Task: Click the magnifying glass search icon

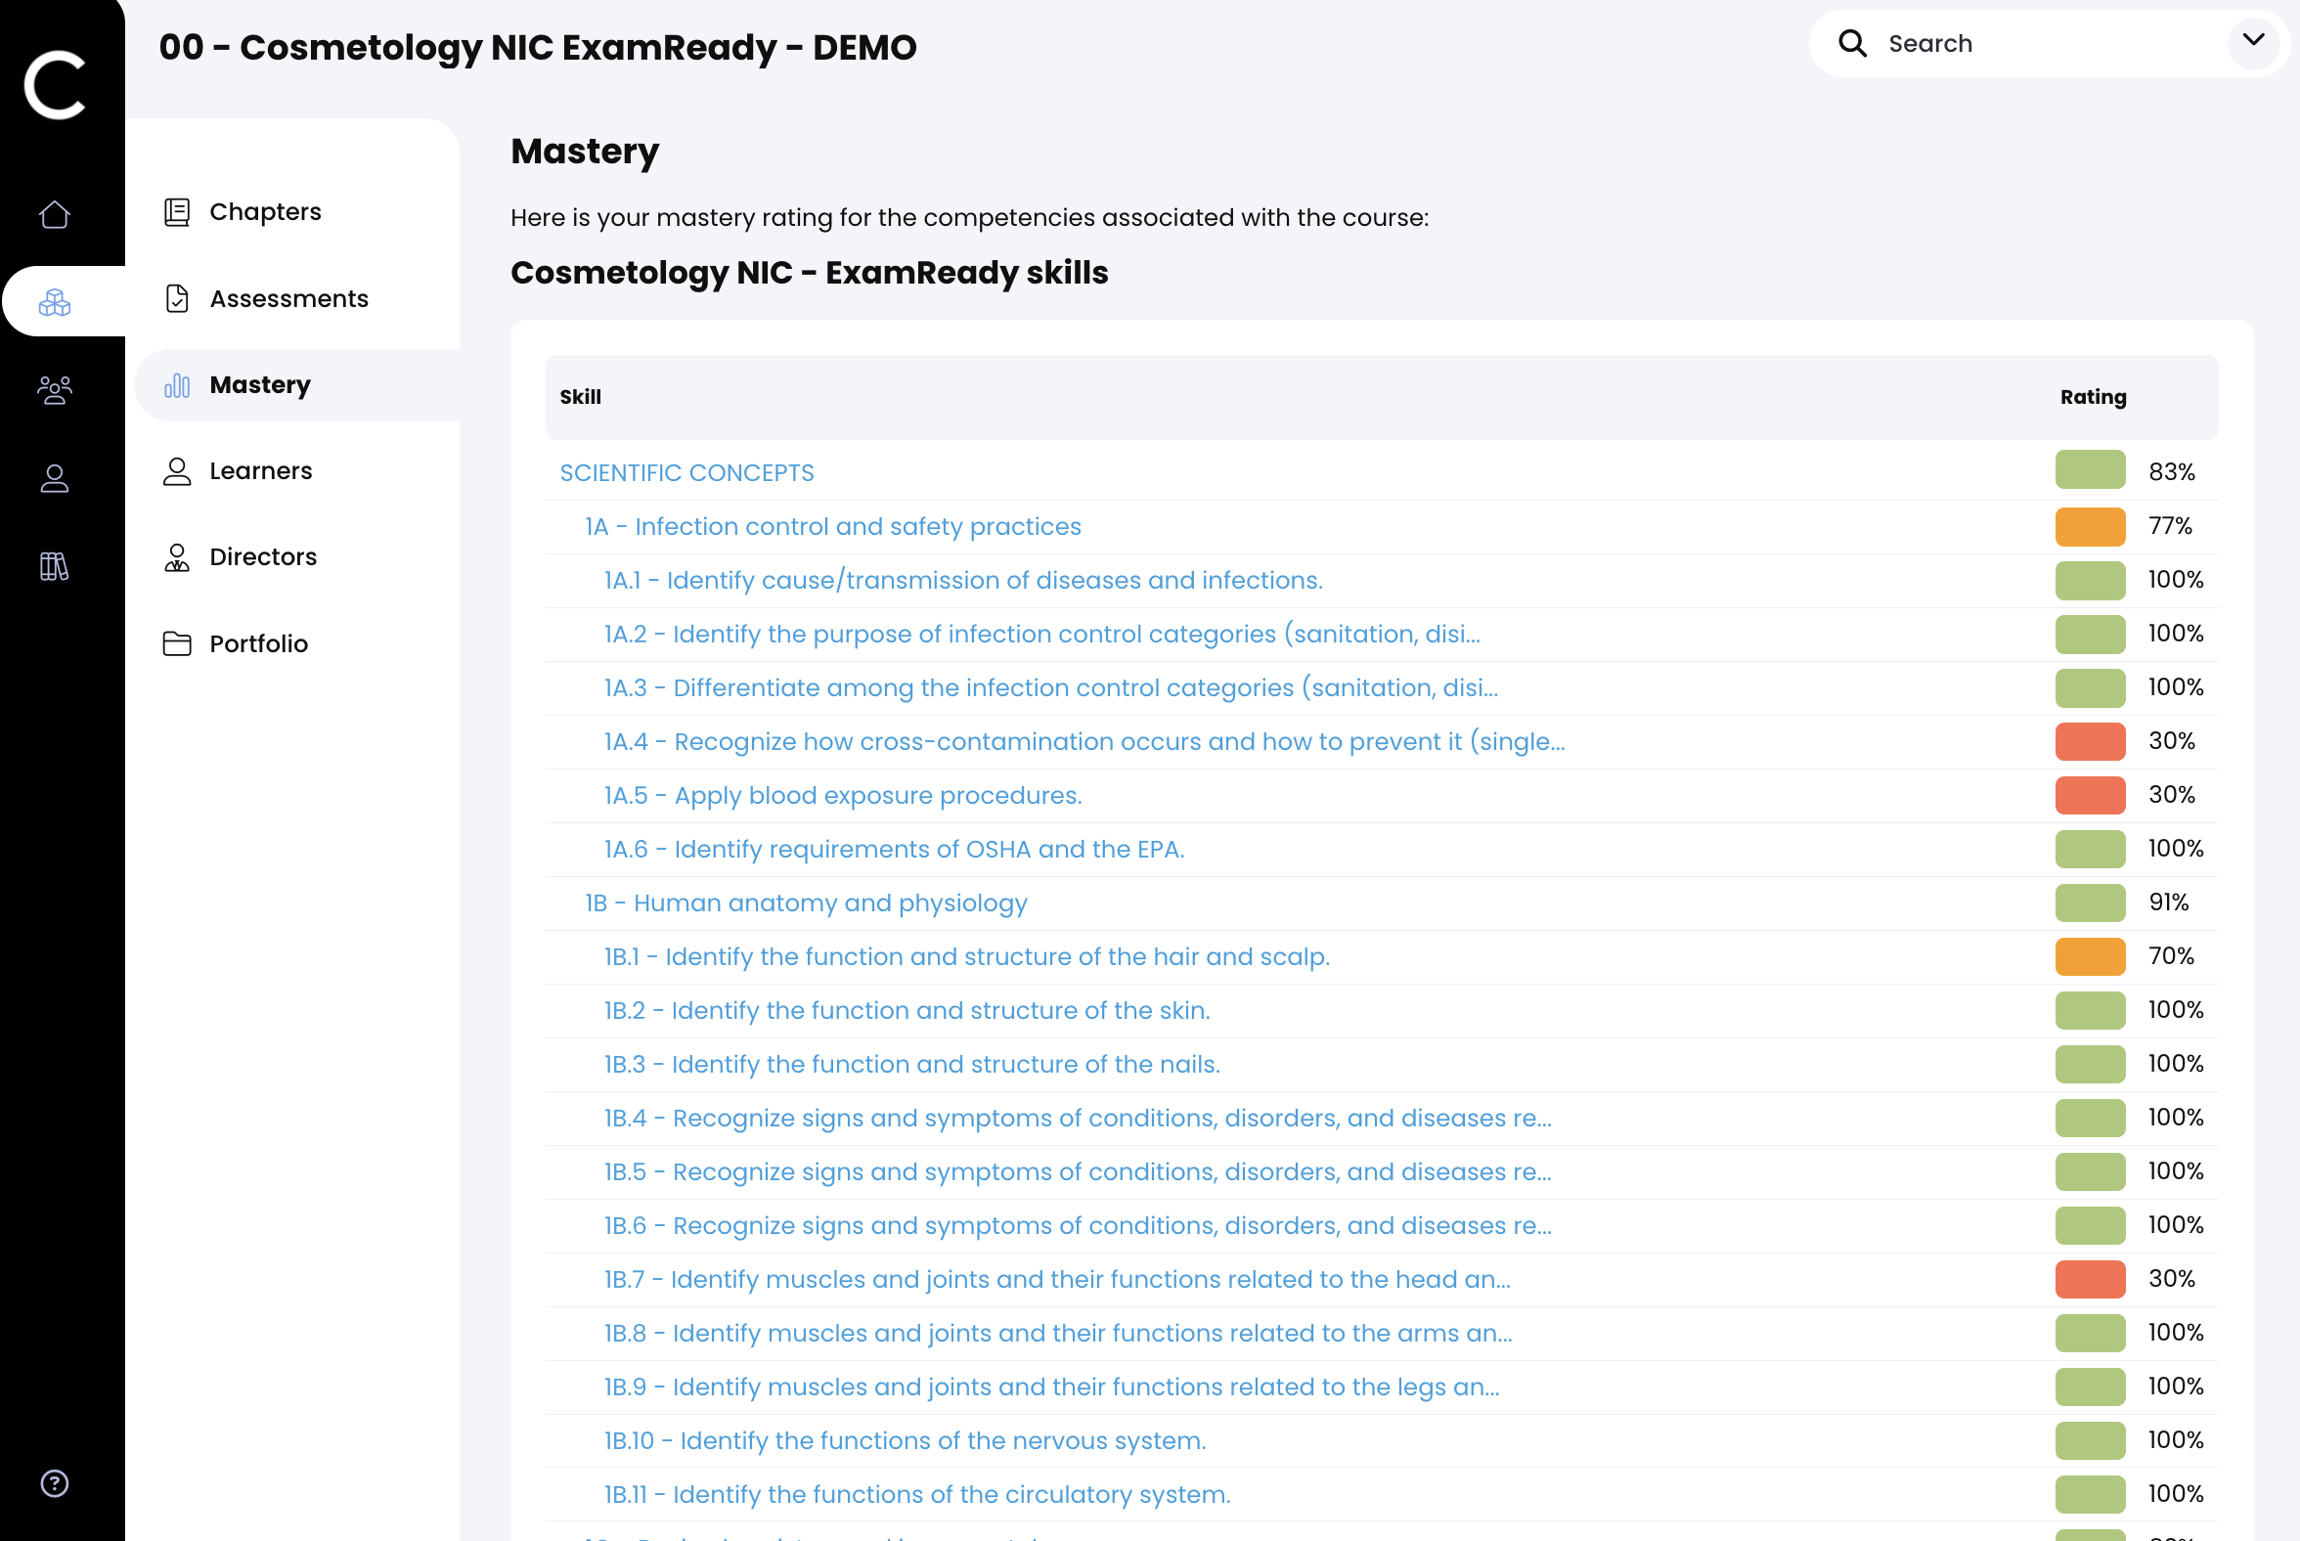Action: click(x=1852, y=43)
